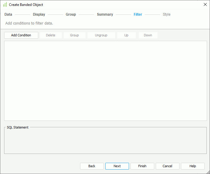The width and height of the screenshot is (210, 174).
Task: Click the 'Add conditions to filter data.' text
Action: pos(29,23)
